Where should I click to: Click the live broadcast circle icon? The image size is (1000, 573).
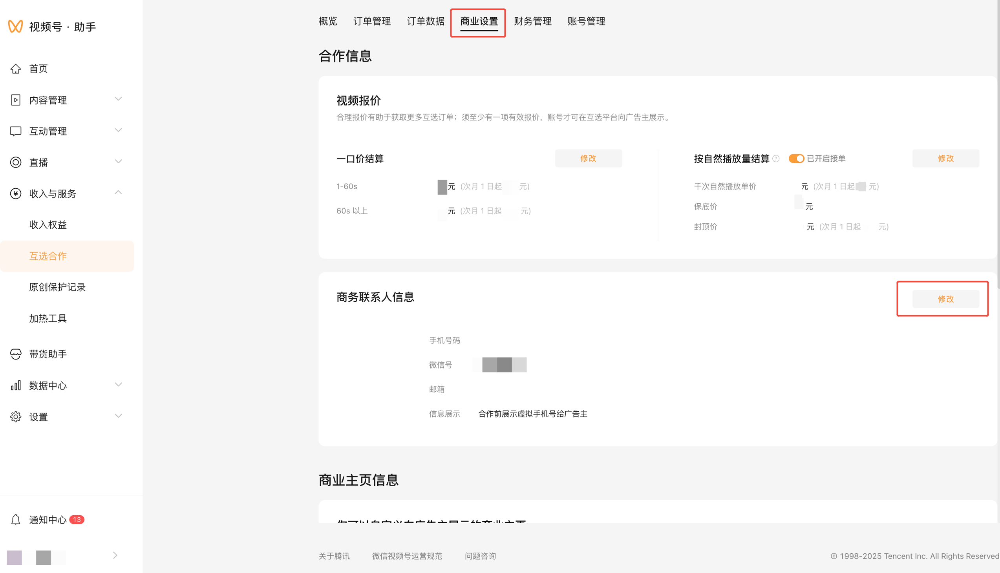click(x=16, y=162)
